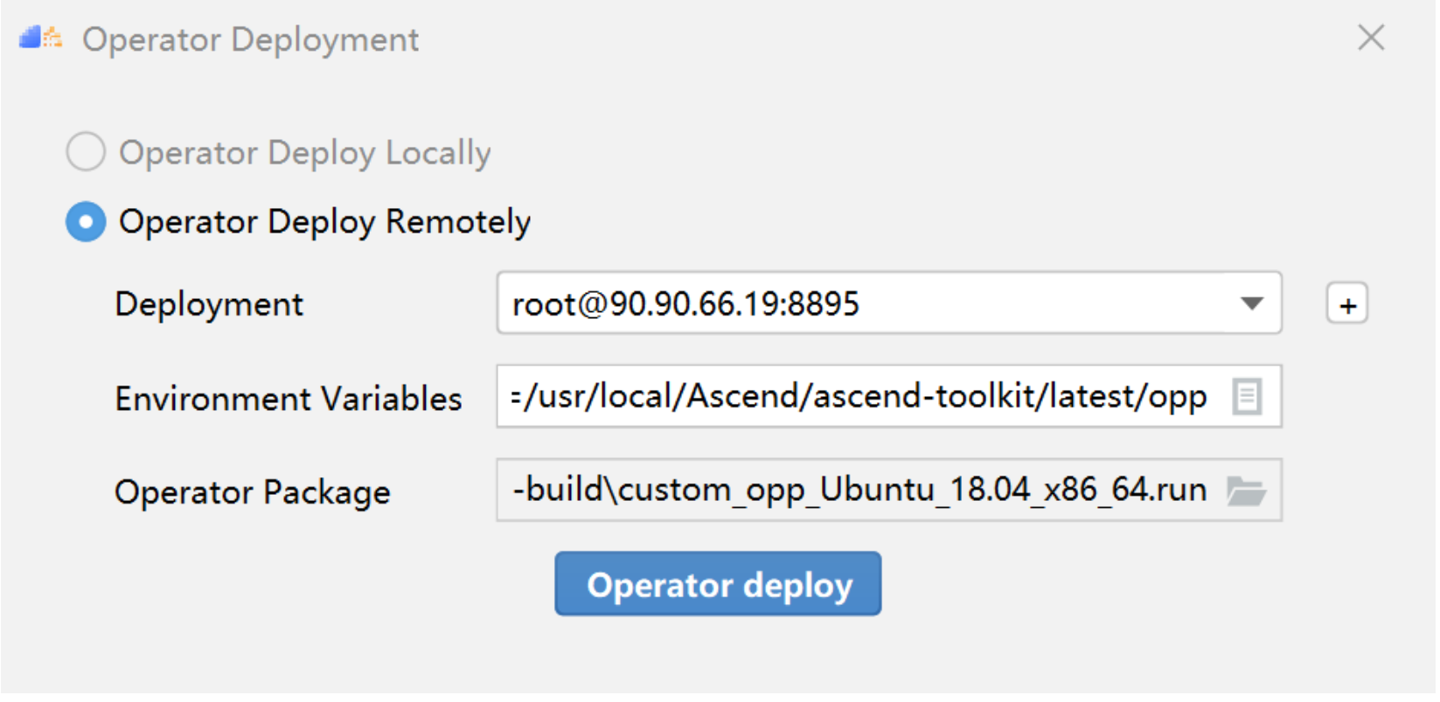The width and height of the screenshot is (1440, 702).
Task: Click the Operator Deploy Remotely label text
Action: click(324, 222)
